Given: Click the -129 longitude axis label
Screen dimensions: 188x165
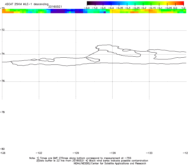Looking at the screenshot, I should (x=76, y=153).
